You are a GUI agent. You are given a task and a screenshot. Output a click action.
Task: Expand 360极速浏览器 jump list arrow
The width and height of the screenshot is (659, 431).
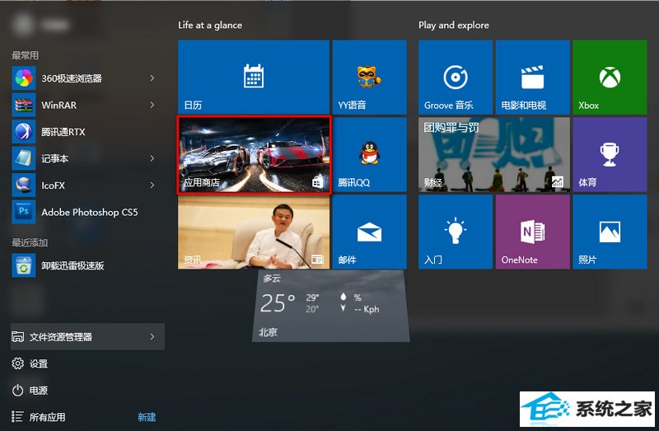point(152,78)
